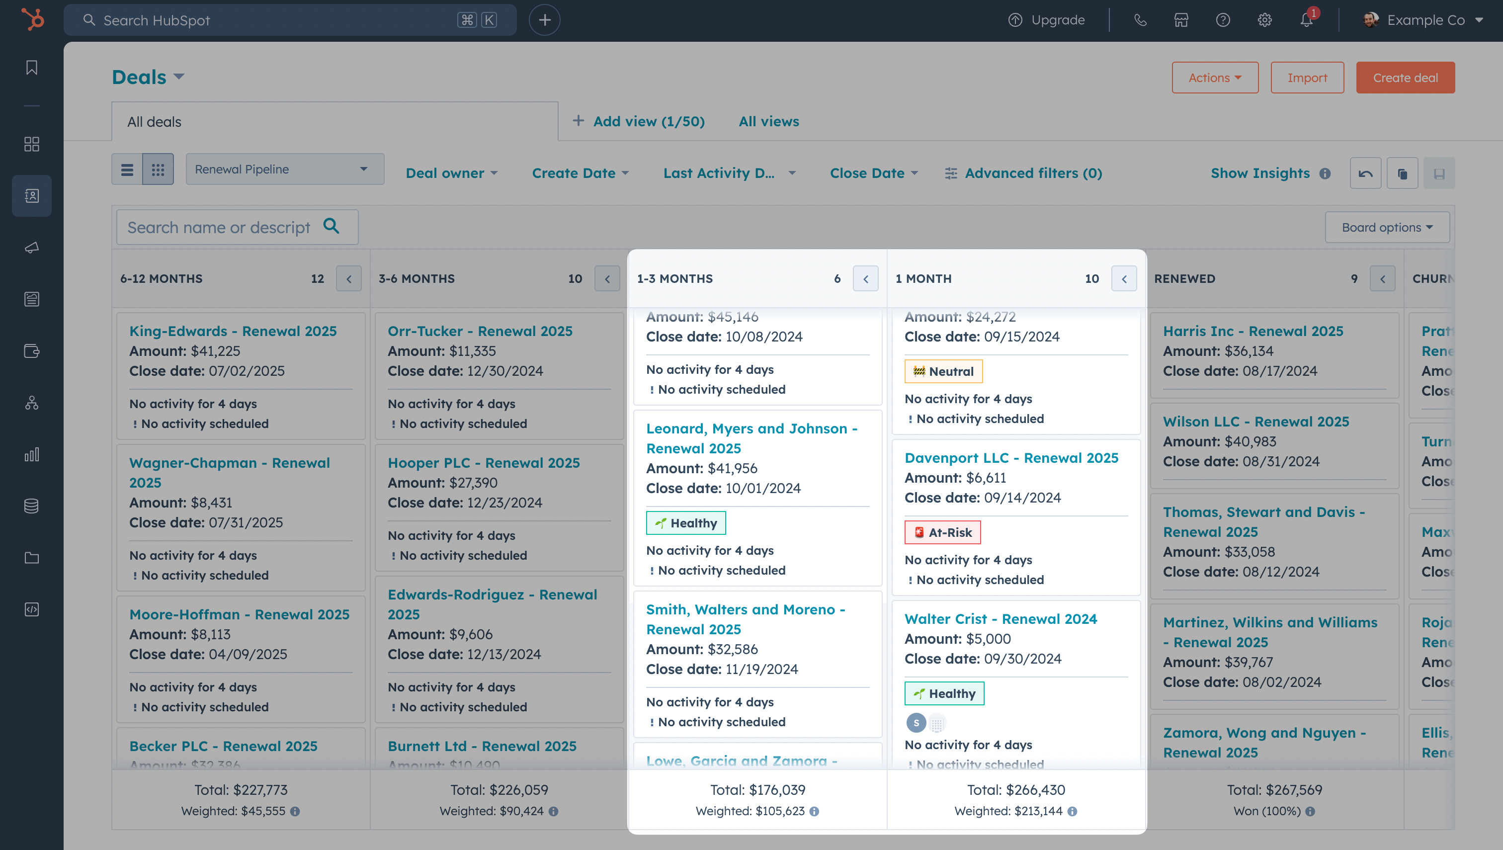
Task: Open the Workspaces grid icon in the sidebar
Action: [31, 144]
